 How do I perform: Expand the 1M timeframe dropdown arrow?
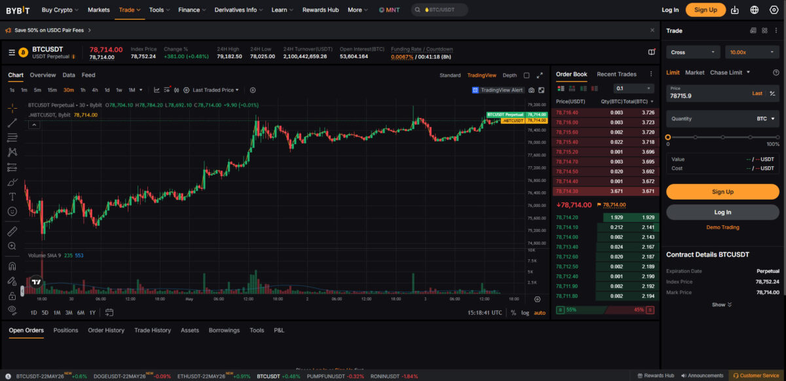click(141, 90)
